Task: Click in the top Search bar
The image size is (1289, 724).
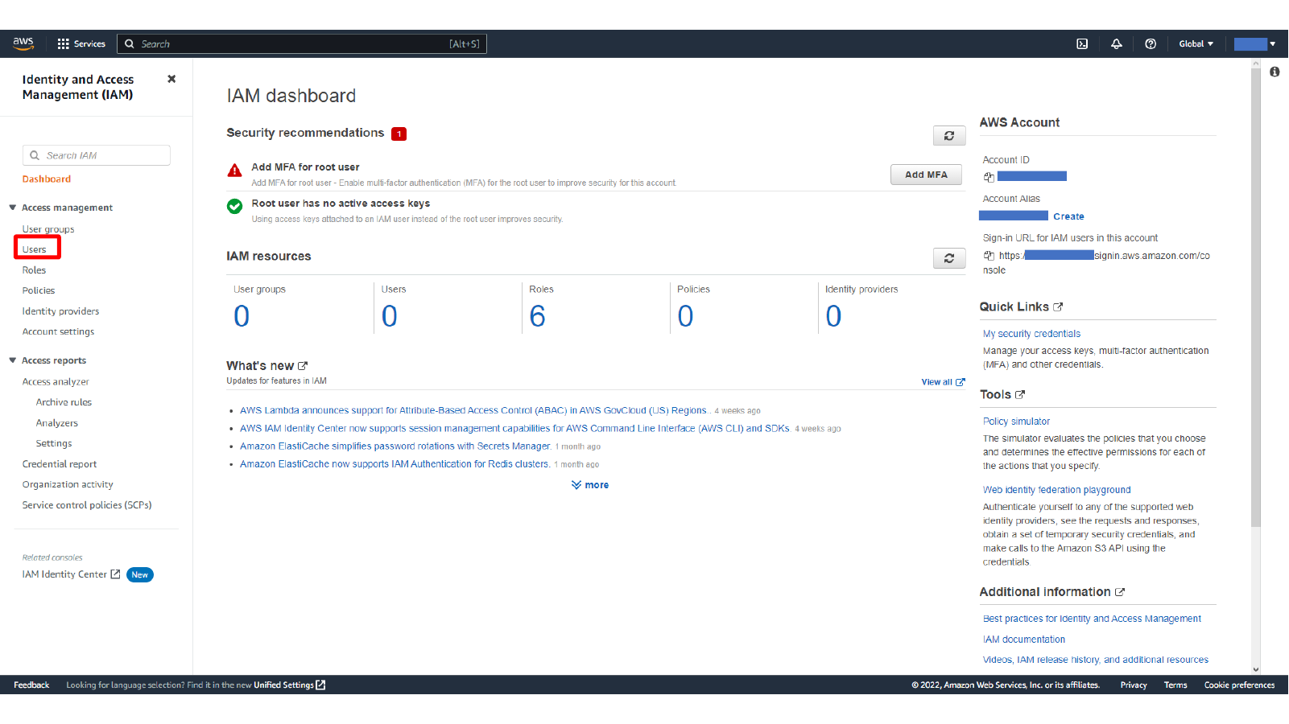Action: point(302,44)
